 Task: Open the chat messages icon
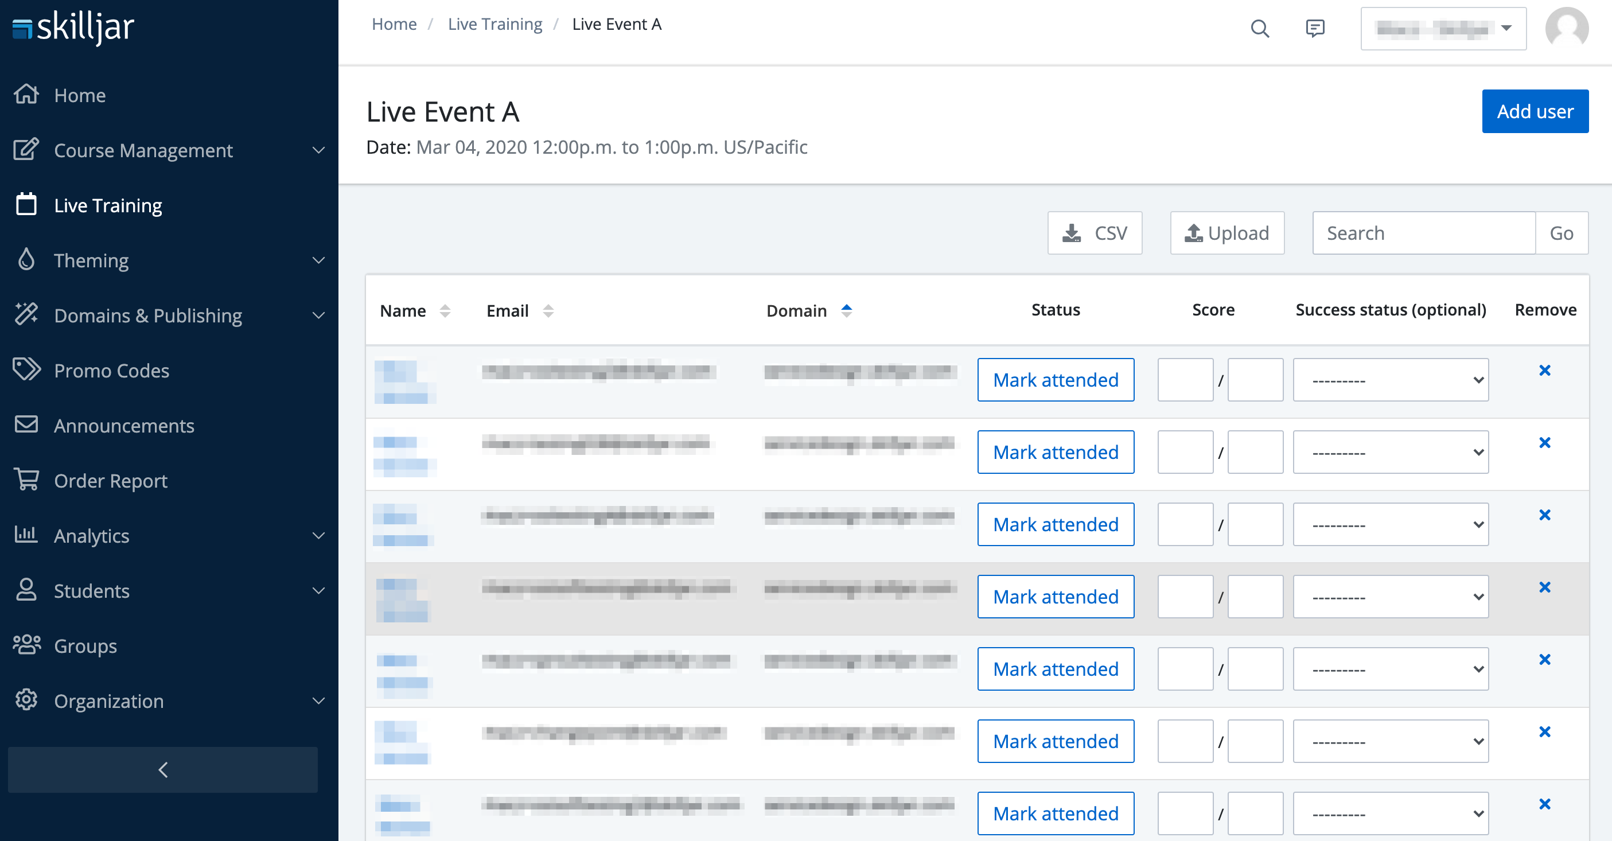[x=1315, y=28]
